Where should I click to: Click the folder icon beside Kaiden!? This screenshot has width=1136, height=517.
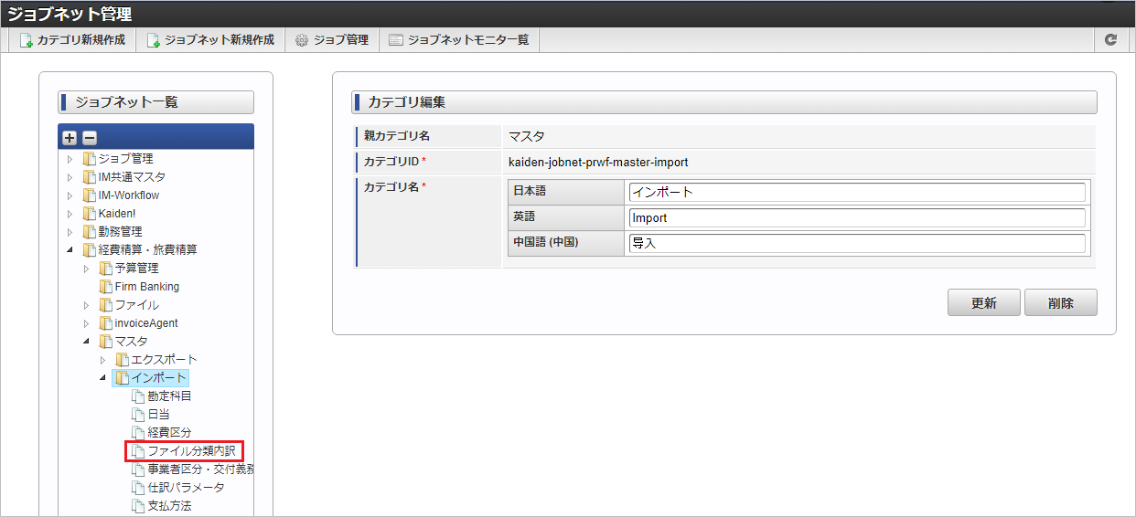[90, 214]
